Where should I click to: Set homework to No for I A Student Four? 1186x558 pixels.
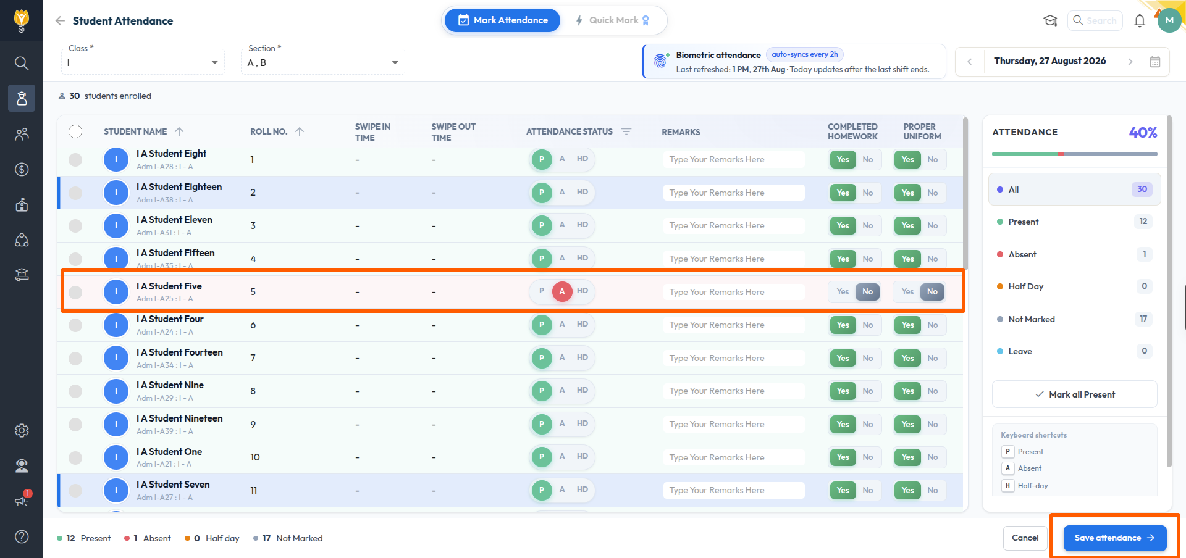[x=868, y=325]
